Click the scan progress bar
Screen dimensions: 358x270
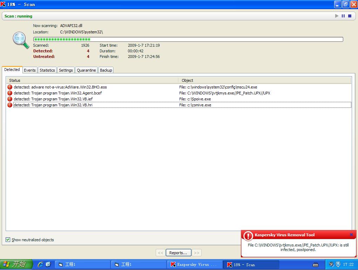click(188, 39)
